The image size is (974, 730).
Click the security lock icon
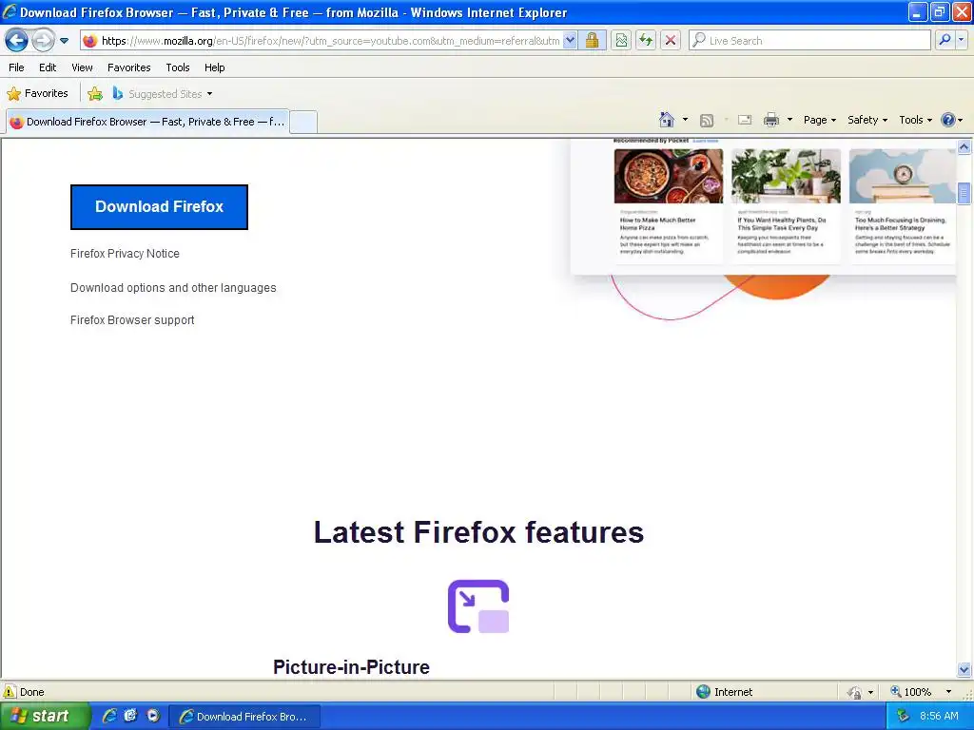593,41
